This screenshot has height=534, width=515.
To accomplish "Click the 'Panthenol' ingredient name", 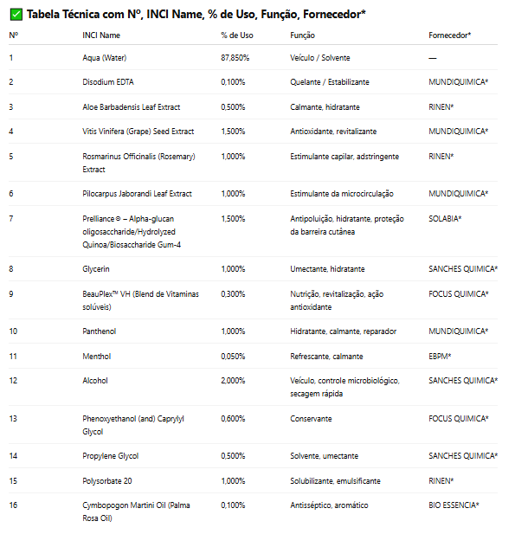I will [x=100, y=331].
